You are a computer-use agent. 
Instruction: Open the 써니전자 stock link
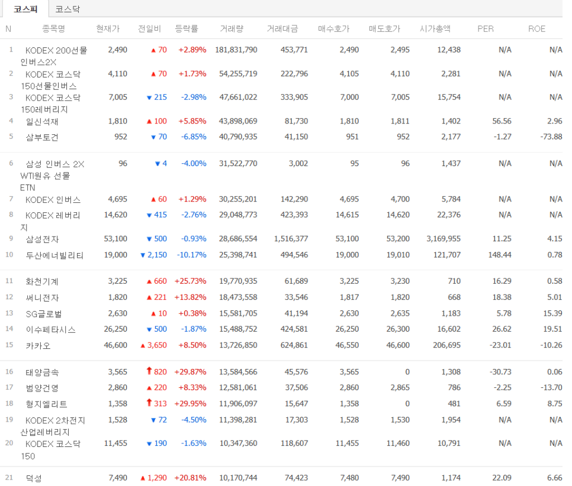[x=42, y=297]
